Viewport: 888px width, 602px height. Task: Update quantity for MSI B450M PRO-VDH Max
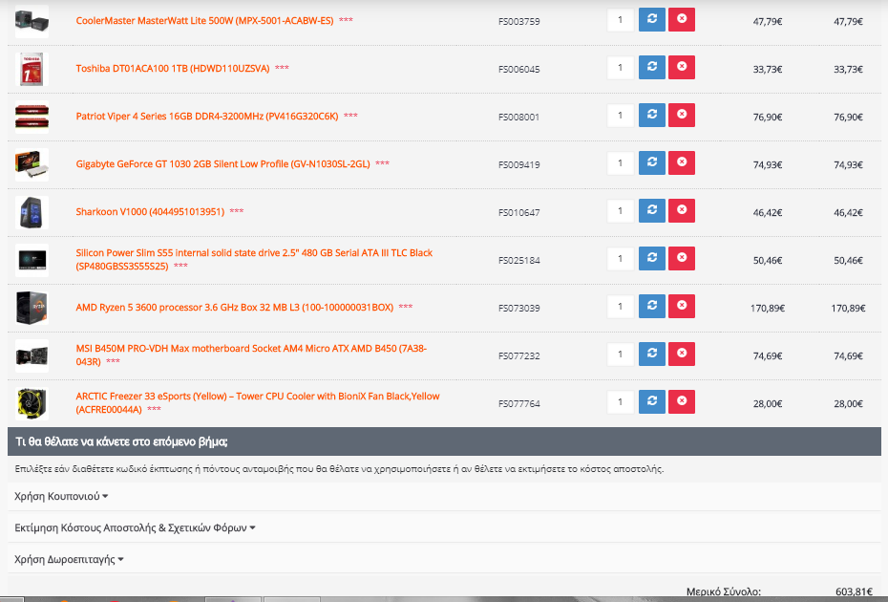click(652, 354)
